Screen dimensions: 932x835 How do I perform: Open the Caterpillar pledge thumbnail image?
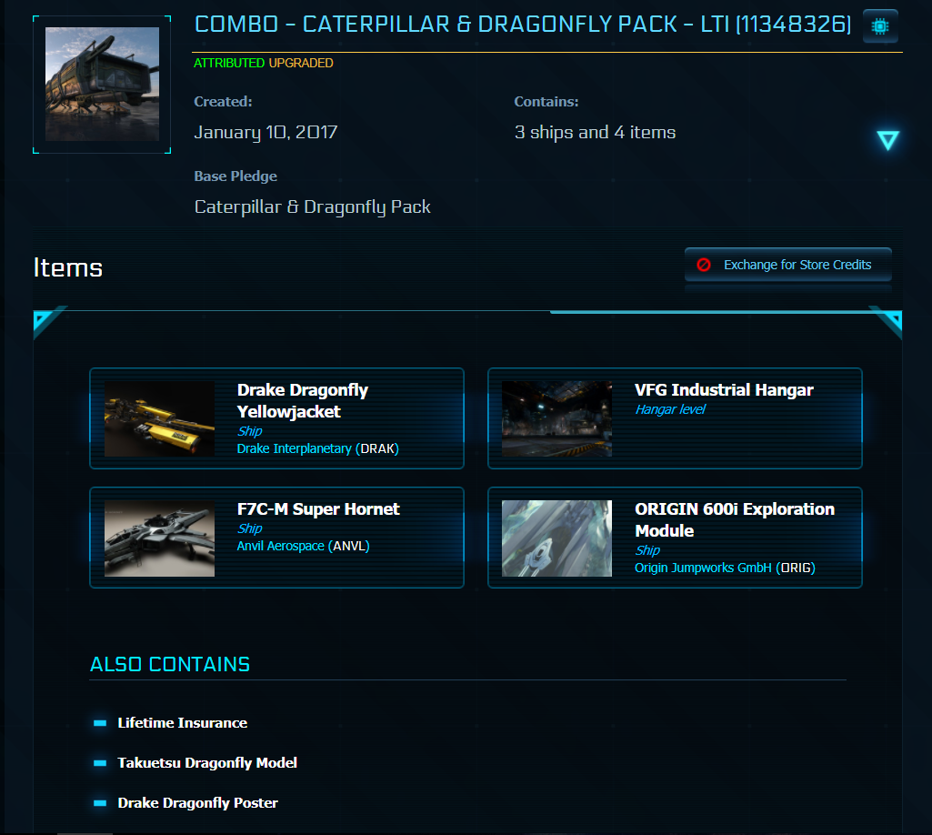[102, 84]
